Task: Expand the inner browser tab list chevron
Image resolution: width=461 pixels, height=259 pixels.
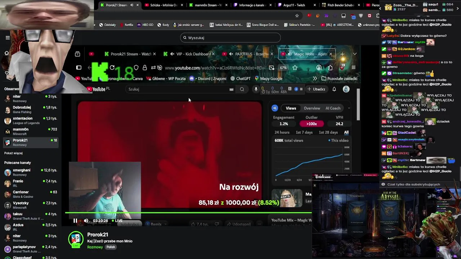Action: [355, 54]
